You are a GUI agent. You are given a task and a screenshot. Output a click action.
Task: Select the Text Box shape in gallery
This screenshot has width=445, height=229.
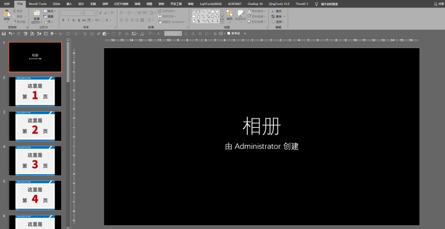[194, 12]
